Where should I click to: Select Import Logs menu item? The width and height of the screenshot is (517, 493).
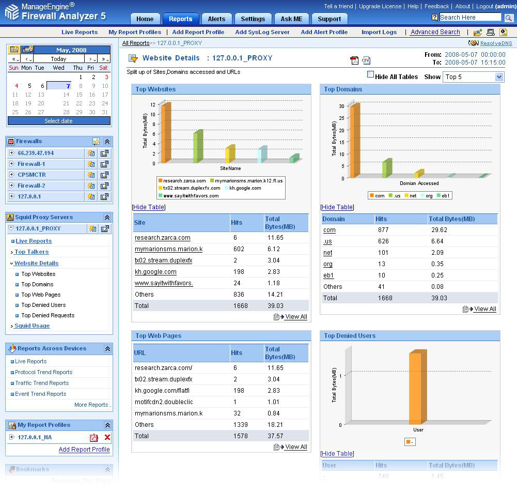click(379, 32)
